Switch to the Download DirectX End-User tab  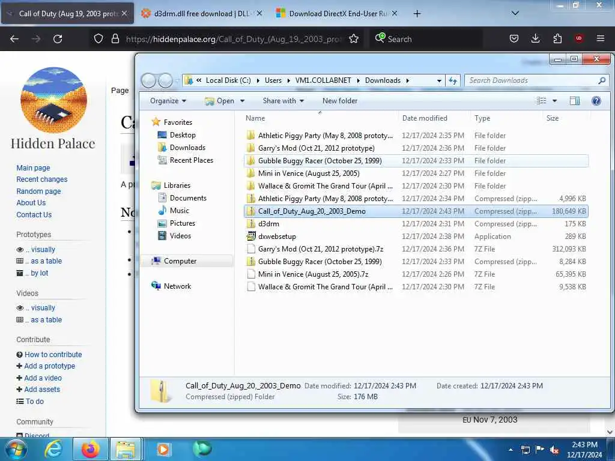click(x=336, y=14)
